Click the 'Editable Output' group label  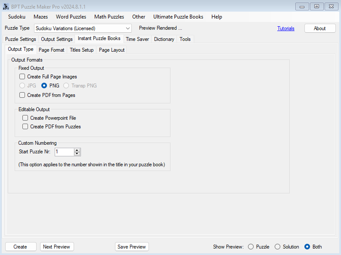pyautogui.click(x=34, y=109)
